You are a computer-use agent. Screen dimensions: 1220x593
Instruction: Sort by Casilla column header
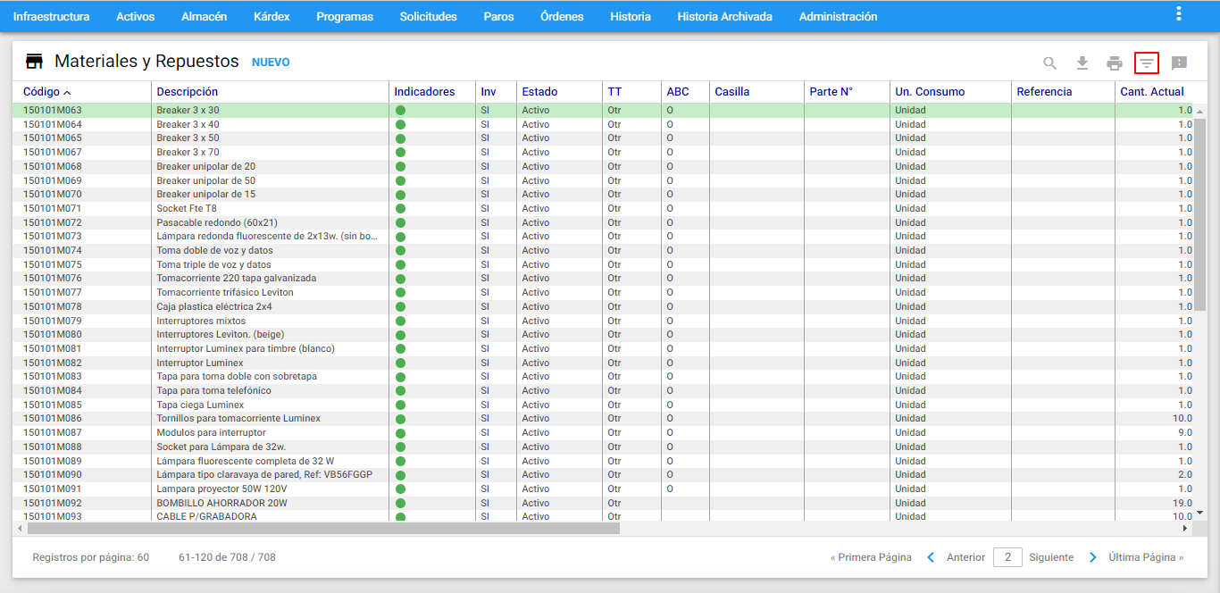click(x=732, y=91)
